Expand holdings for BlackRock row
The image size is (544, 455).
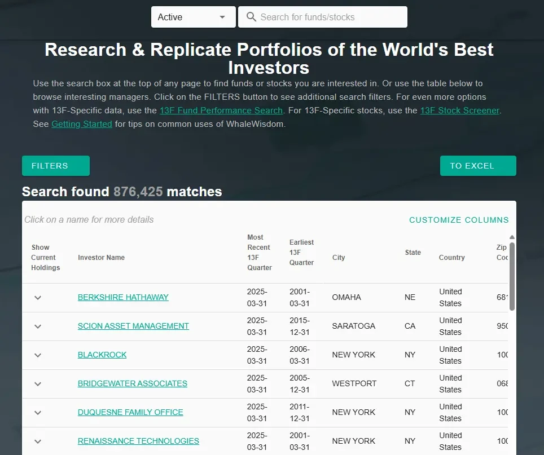[x=38, y=355]
